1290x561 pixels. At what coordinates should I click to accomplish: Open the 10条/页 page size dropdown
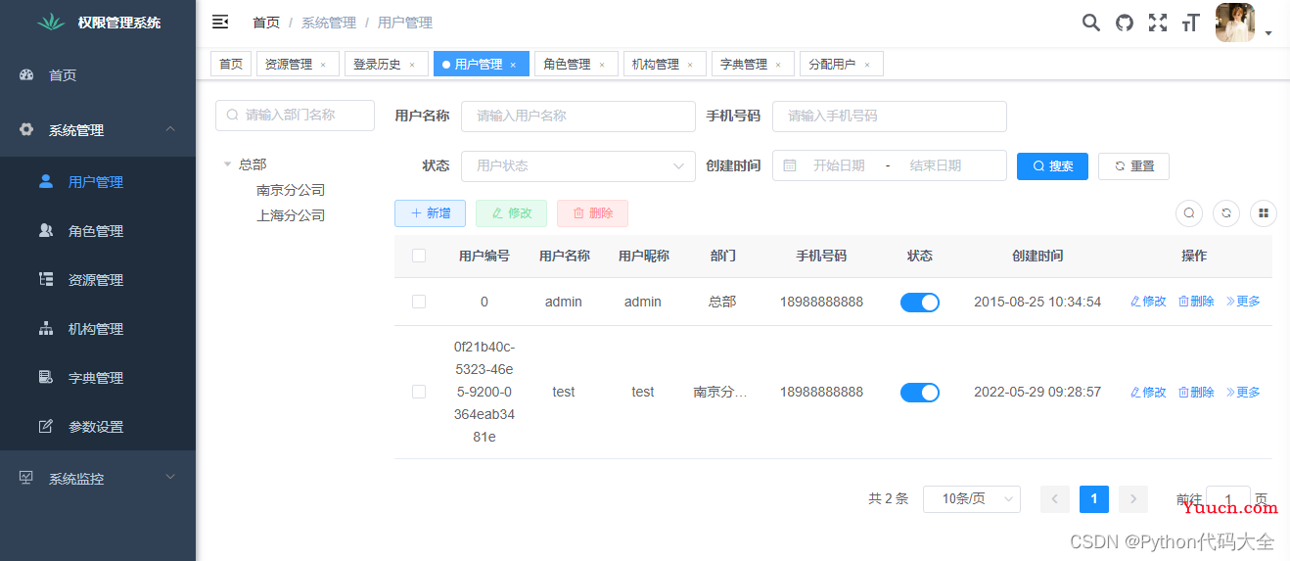[972, 499]
